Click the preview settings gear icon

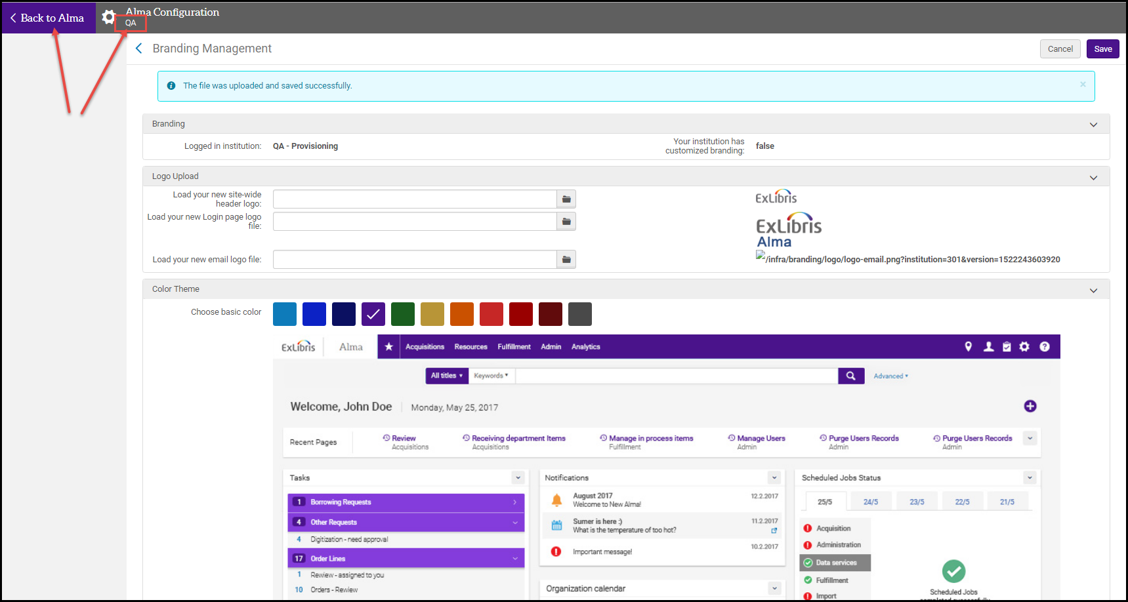(1024, 347)
